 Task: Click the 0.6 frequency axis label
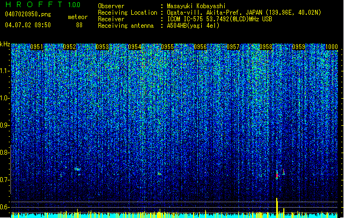[x=4, y=207]
